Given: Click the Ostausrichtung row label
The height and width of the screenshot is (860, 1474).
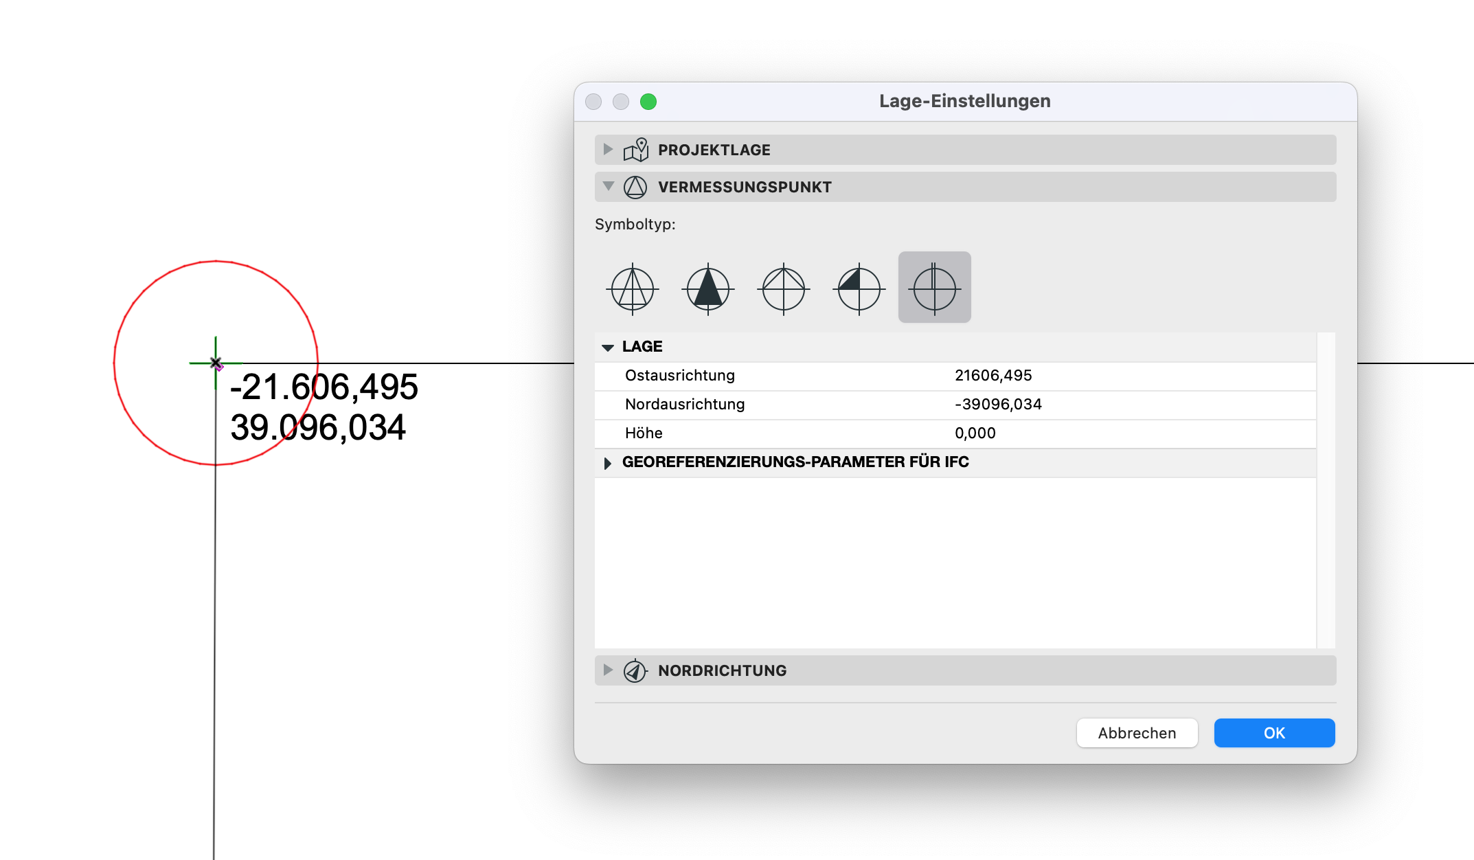Looking at the screenshot, I should (x=680, y=376).
